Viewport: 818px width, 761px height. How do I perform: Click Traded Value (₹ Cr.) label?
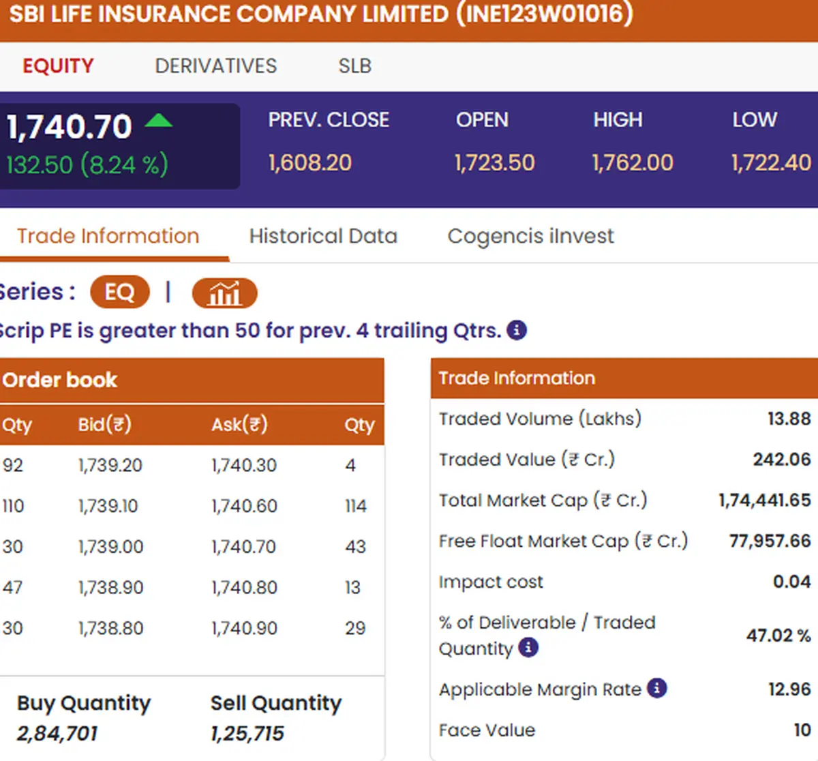pyautogui.click(x=527, y=460)
